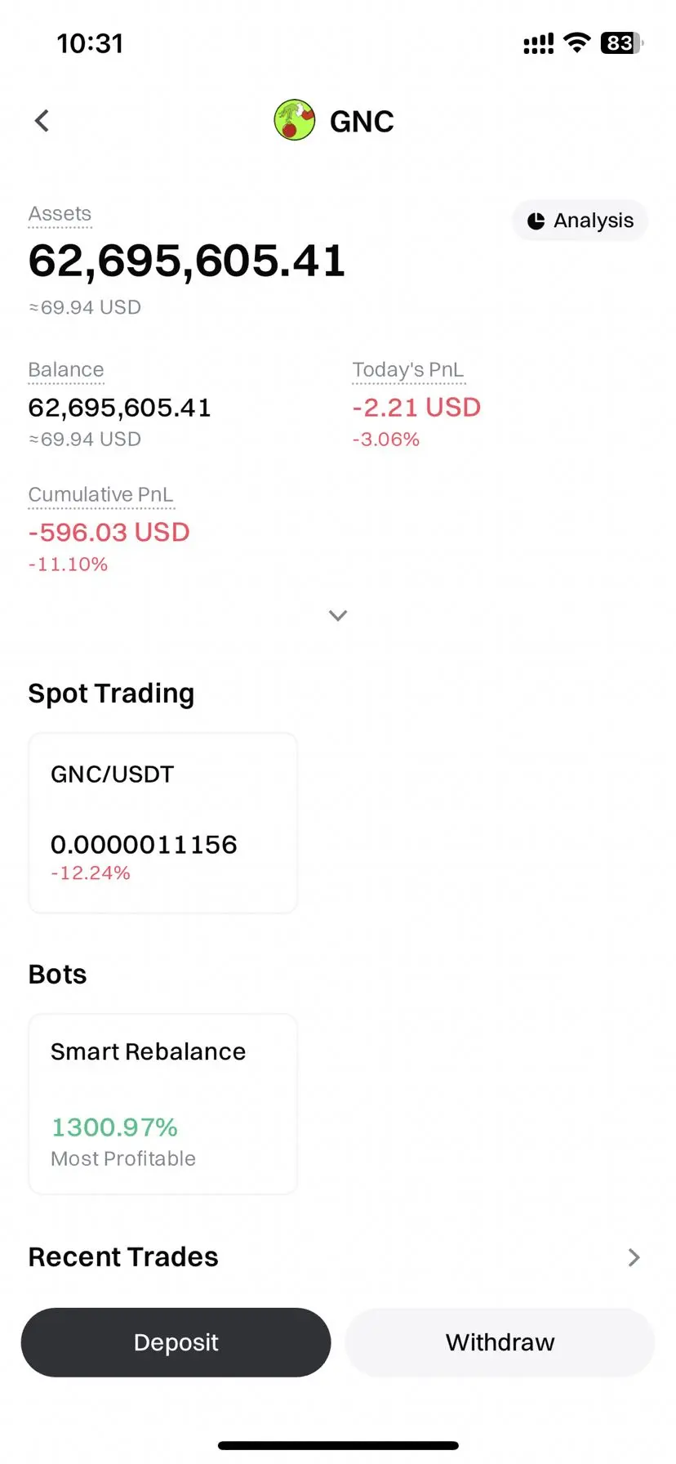Viewport: 676px width, 1464px height.
Task: Tap the back arrow icon
Action: pos(42,121)
